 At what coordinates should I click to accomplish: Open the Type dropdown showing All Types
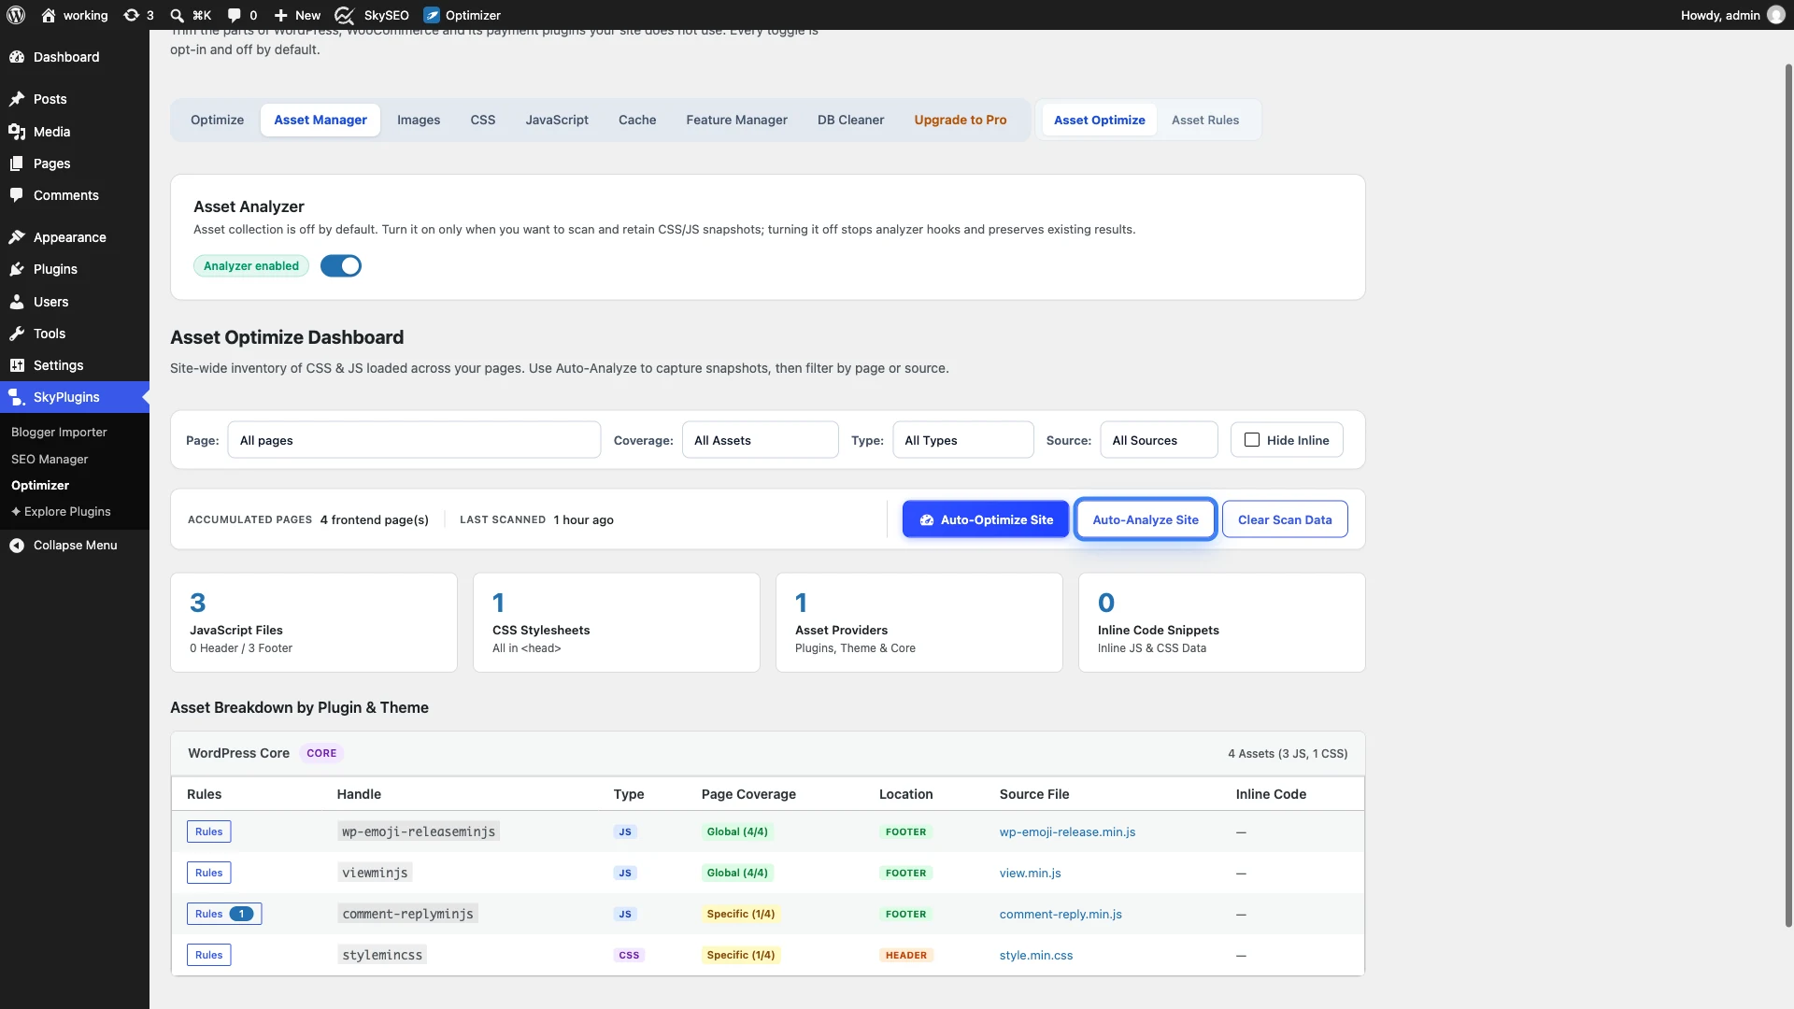tap(963, 440)
